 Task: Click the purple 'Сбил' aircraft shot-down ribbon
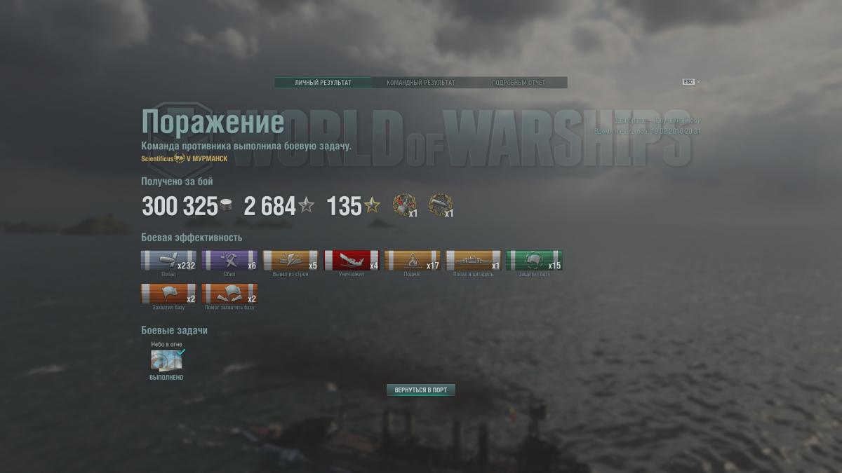tap(229, 261)
